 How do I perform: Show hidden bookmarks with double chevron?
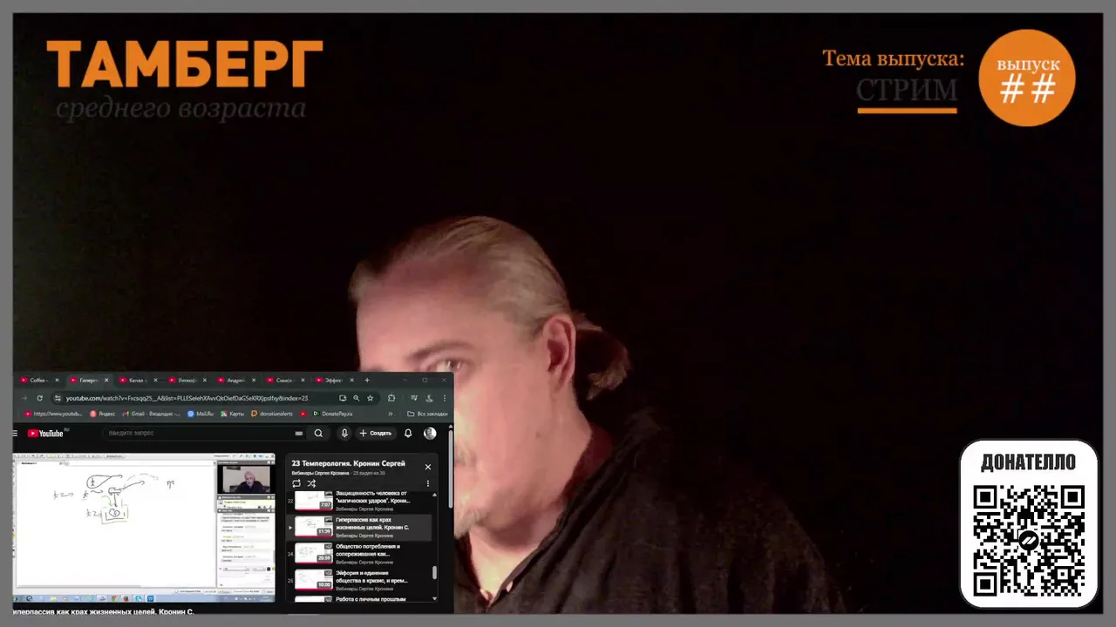(x=391, y=414)
